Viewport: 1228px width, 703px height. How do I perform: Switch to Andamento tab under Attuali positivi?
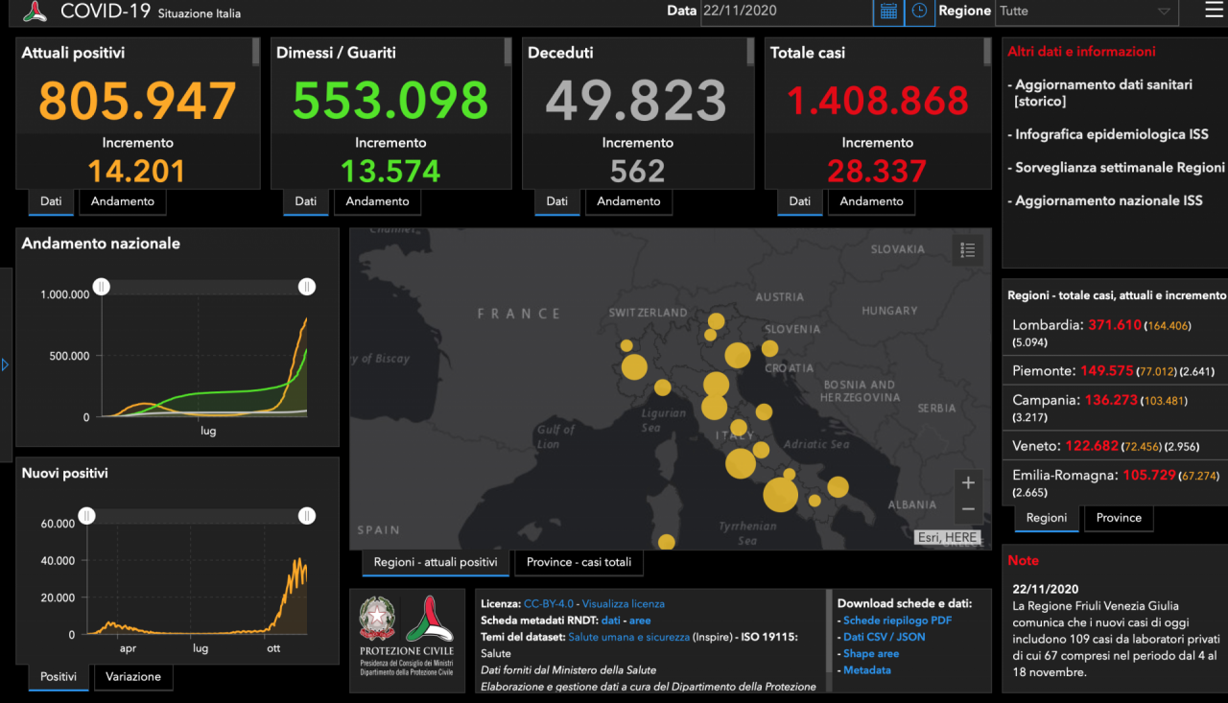click(x=122, y=201)
